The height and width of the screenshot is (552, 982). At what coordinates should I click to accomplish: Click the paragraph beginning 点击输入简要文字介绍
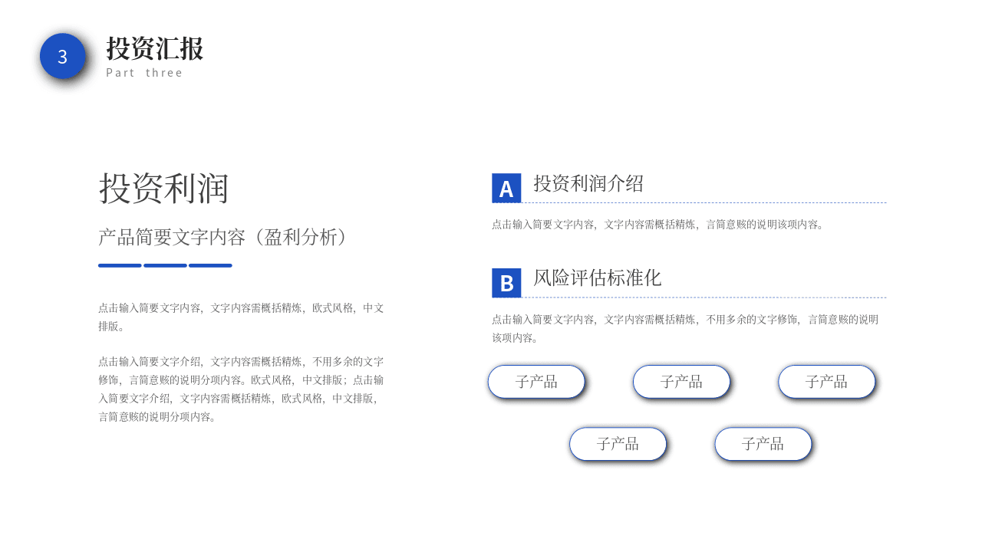(241, 389)
